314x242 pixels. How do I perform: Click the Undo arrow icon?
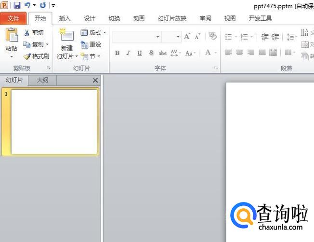click(x=27, y=5)
